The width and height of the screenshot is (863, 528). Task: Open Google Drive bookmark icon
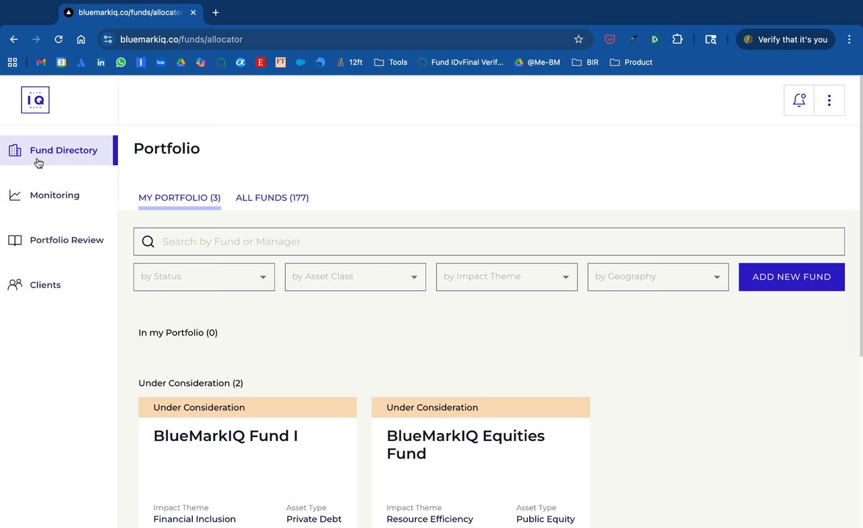tap(181, 62)
